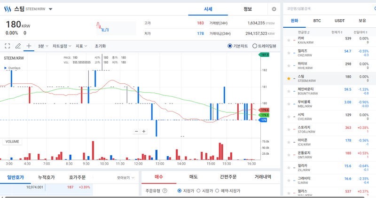Open the 누적호가 tab

coord(46,177)
